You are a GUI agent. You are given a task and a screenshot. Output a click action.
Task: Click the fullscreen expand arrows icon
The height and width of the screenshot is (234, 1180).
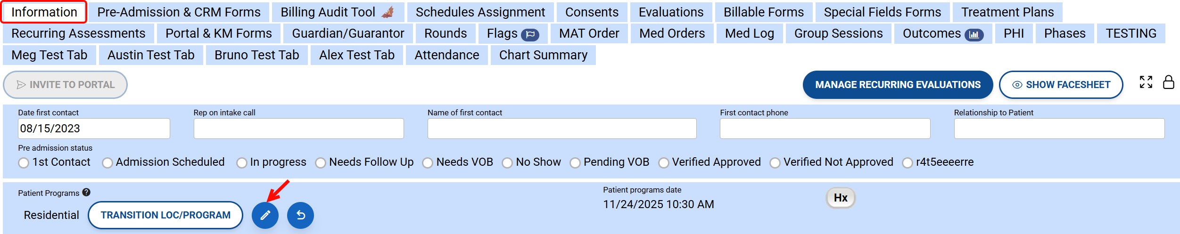click(1146, 82)
